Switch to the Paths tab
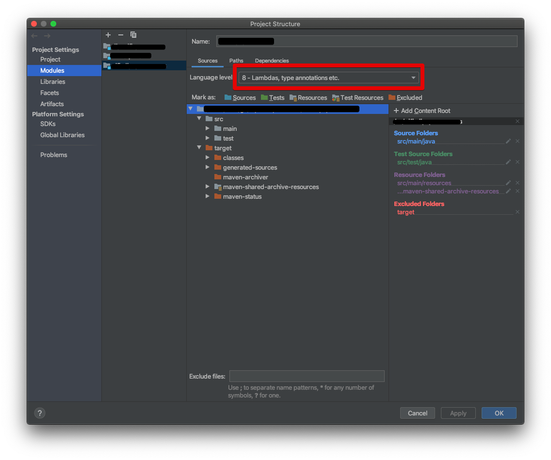This screenshot has height=460, width=551. [236, 61]
